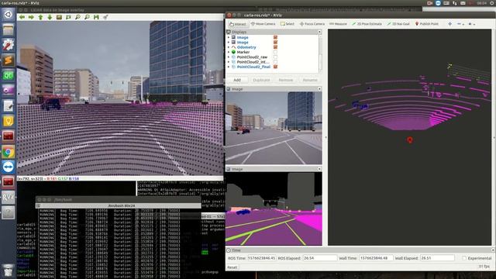The image size is (496, 279).
Task: Activate the 2D Nav Goal tool
Action: tap(398, 24)
